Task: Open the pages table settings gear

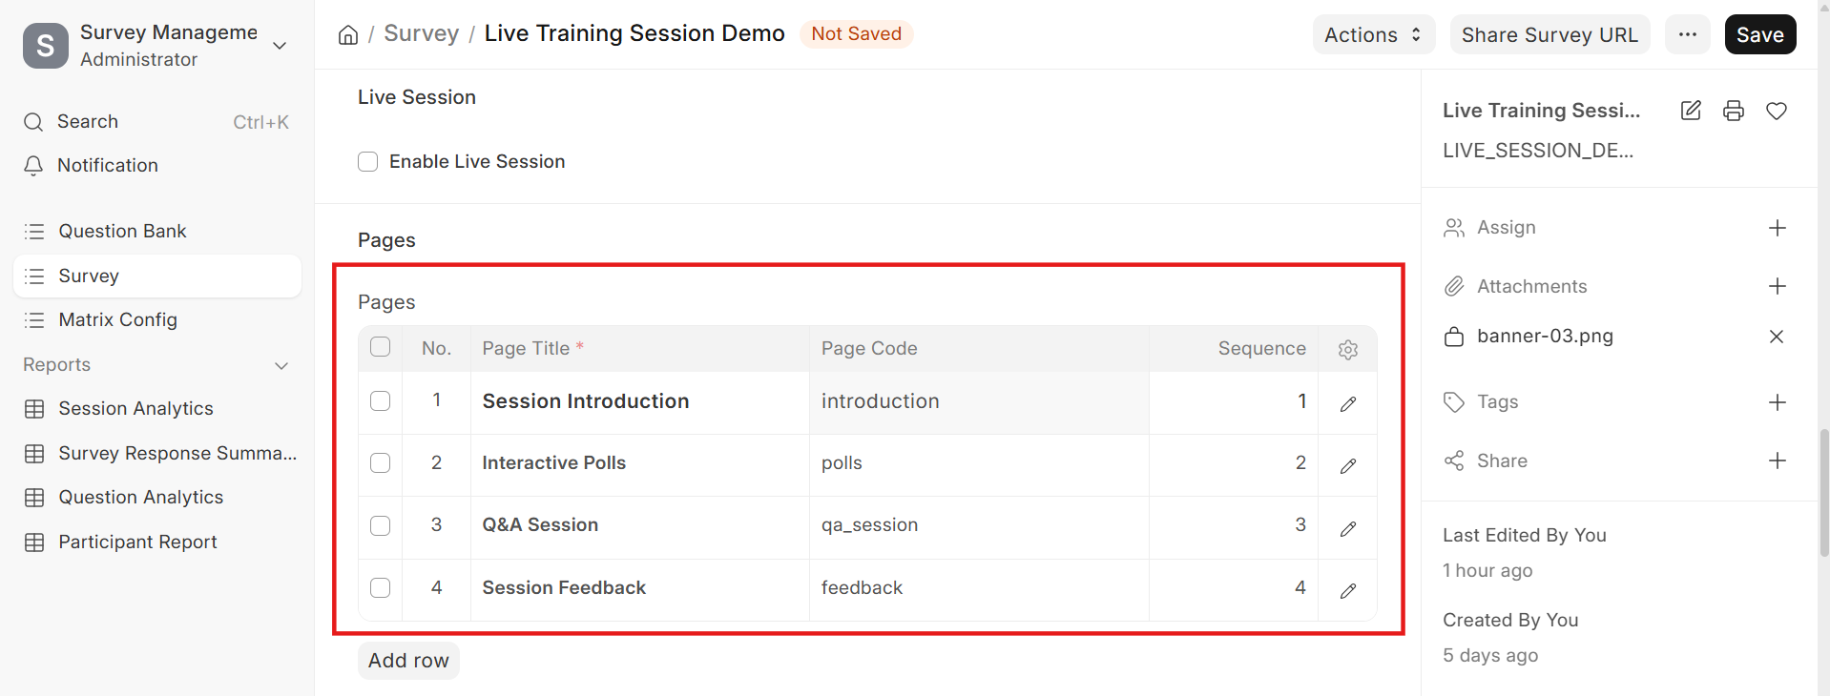Action: [x=1347, y=350]
